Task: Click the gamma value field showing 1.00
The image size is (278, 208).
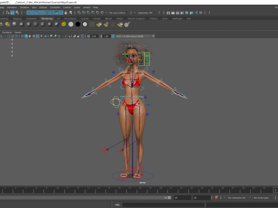Action: tap(107, 36)
